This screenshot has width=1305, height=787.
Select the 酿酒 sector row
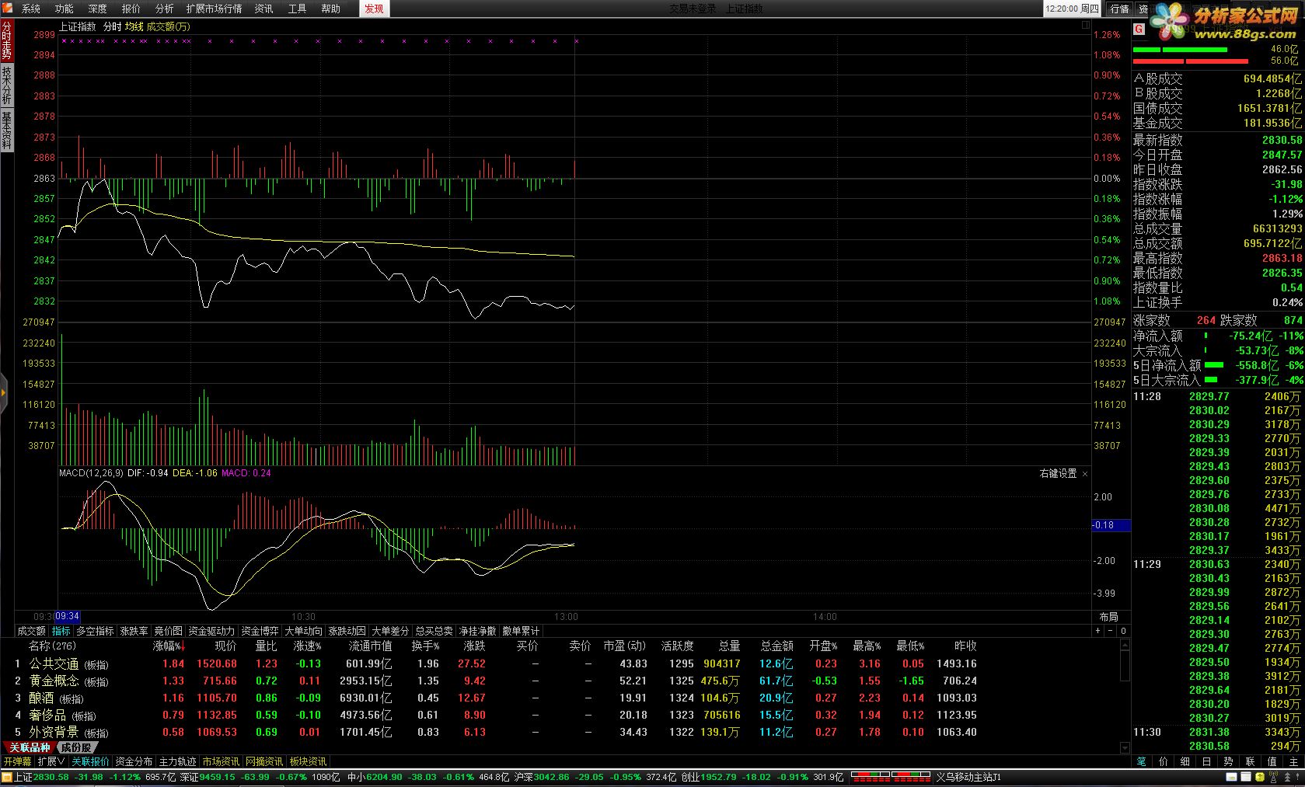coord(497,698)
